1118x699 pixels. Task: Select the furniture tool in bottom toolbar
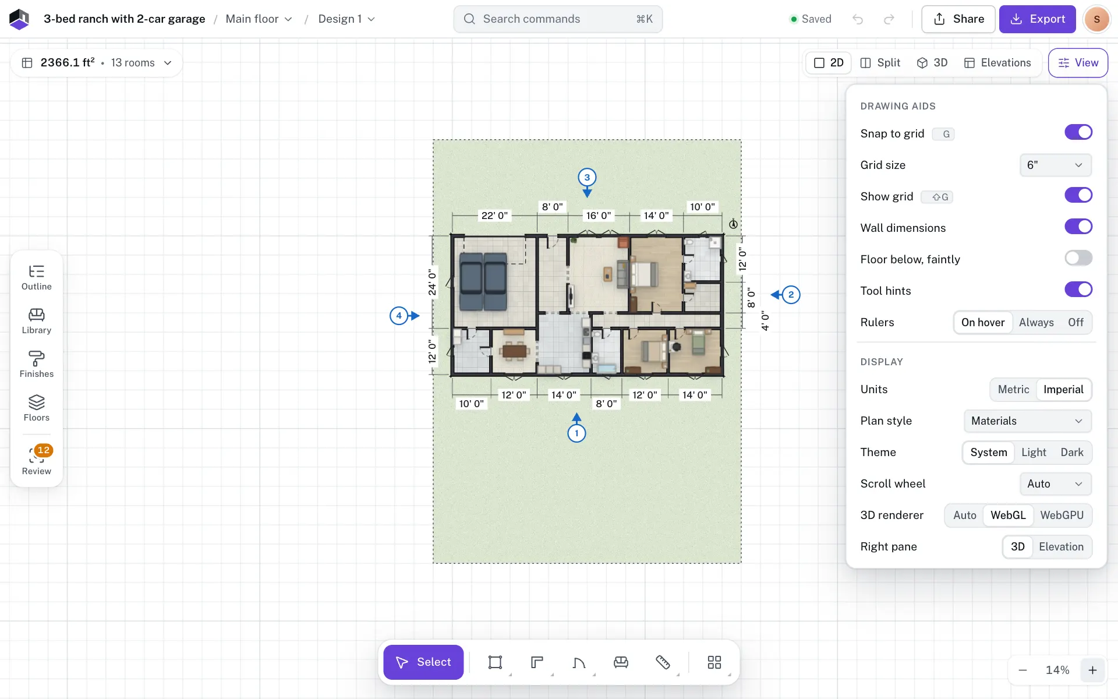point(621,662)
